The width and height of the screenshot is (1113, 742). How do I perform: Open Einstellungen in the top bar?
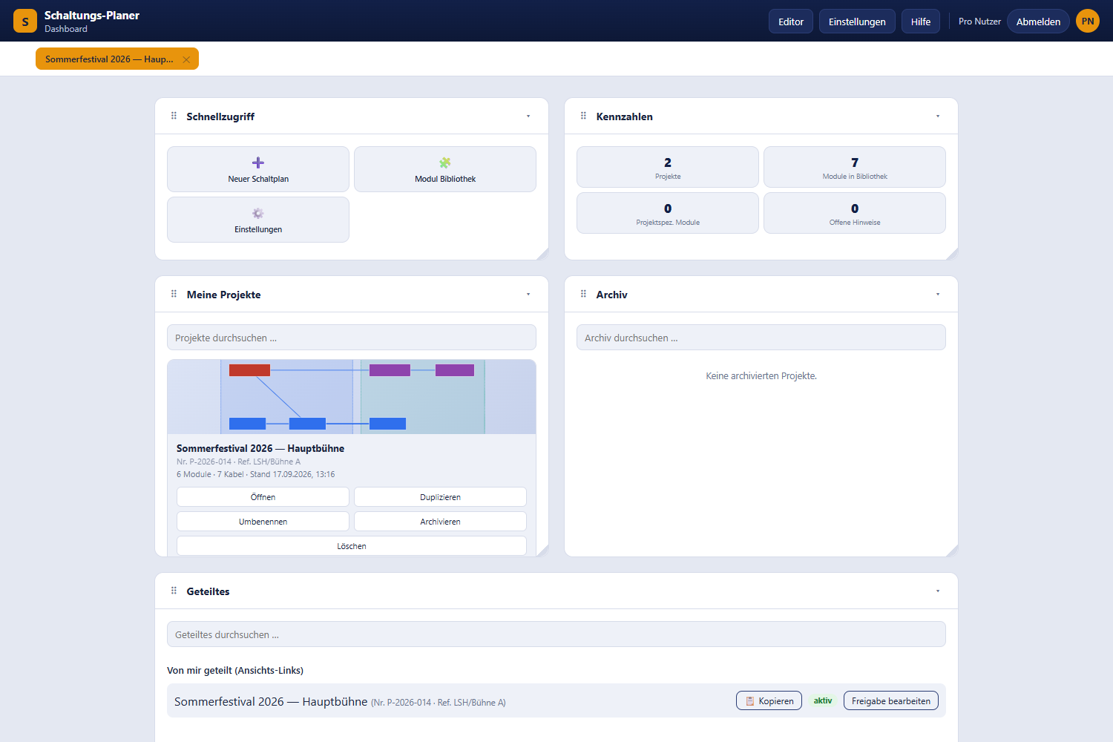(x=857, y=22)
